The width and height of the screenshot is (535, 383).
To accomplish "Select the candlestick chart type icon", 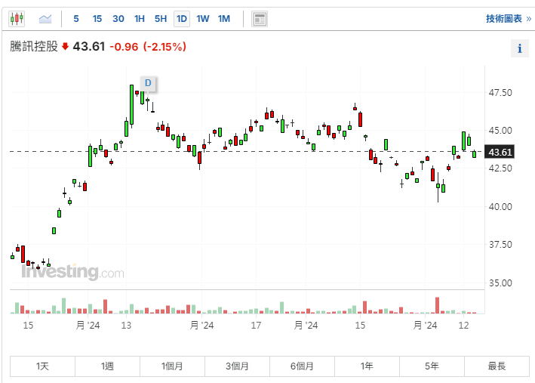I will (17, 18).
